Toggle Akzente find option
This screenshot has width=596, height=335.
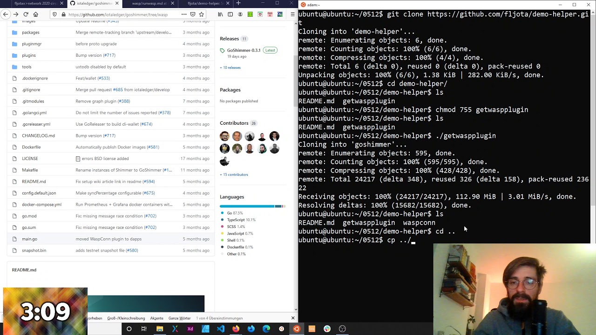click(156, 318)
